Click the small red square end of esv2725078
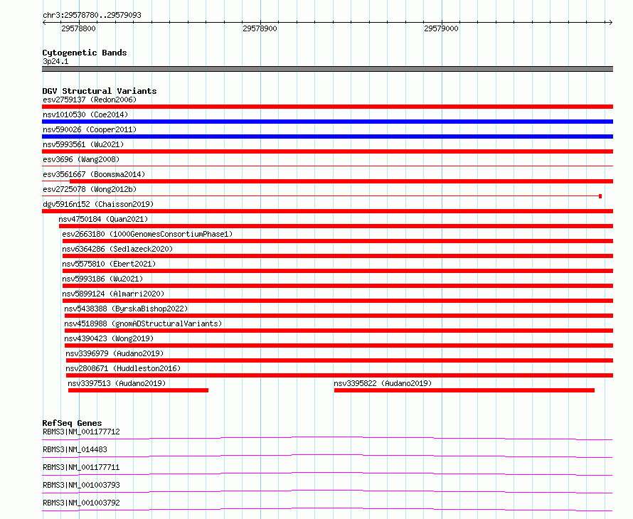The image size is (633, 519). click(x=600, y=196)
